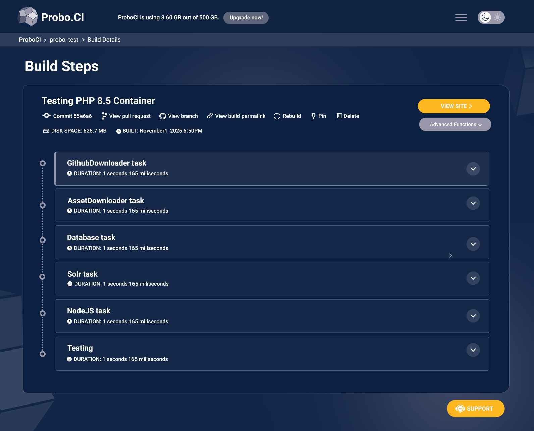Image resolution: width=534 pixels, height=431 pixels.
Task: Click the storage usage 8.60 GB message
Action: tap(168, 17)
